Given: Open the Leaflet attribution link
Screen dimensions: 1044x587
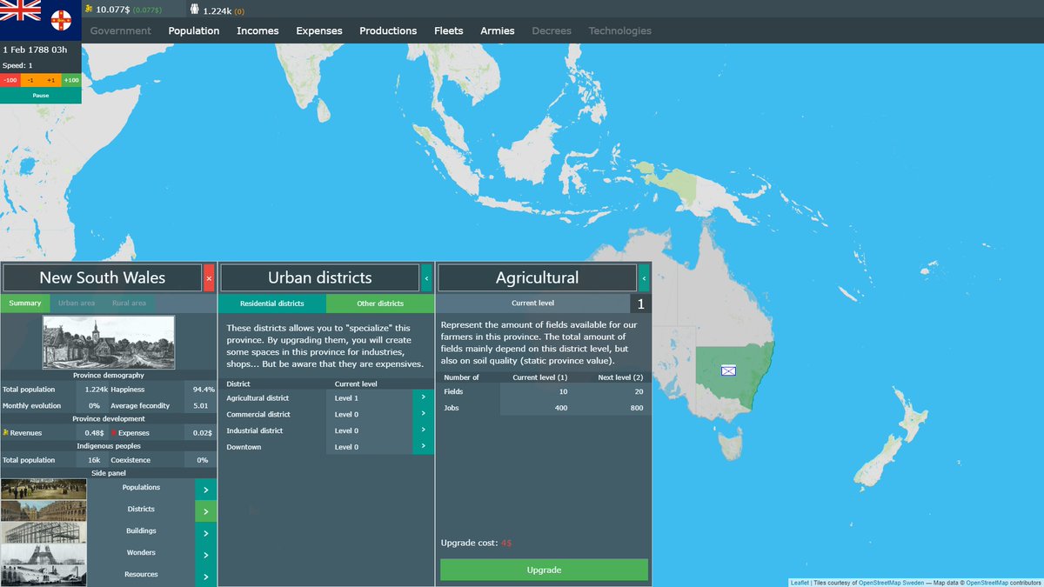Looking at the screenshot, I should pyautogui.click(x=800, y=583).
